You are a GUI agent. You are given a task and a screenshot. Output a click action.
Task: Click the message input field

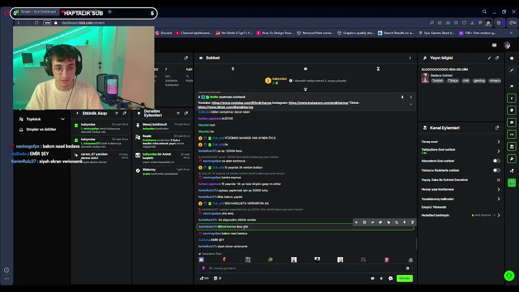(305, 268)
